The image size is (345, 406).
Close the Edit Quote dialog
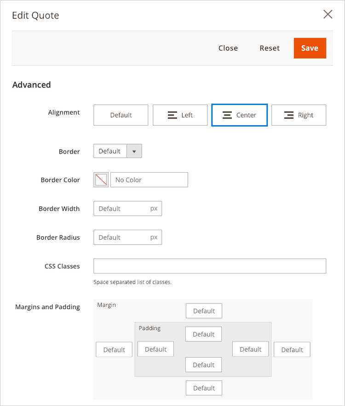pos(328,14)
